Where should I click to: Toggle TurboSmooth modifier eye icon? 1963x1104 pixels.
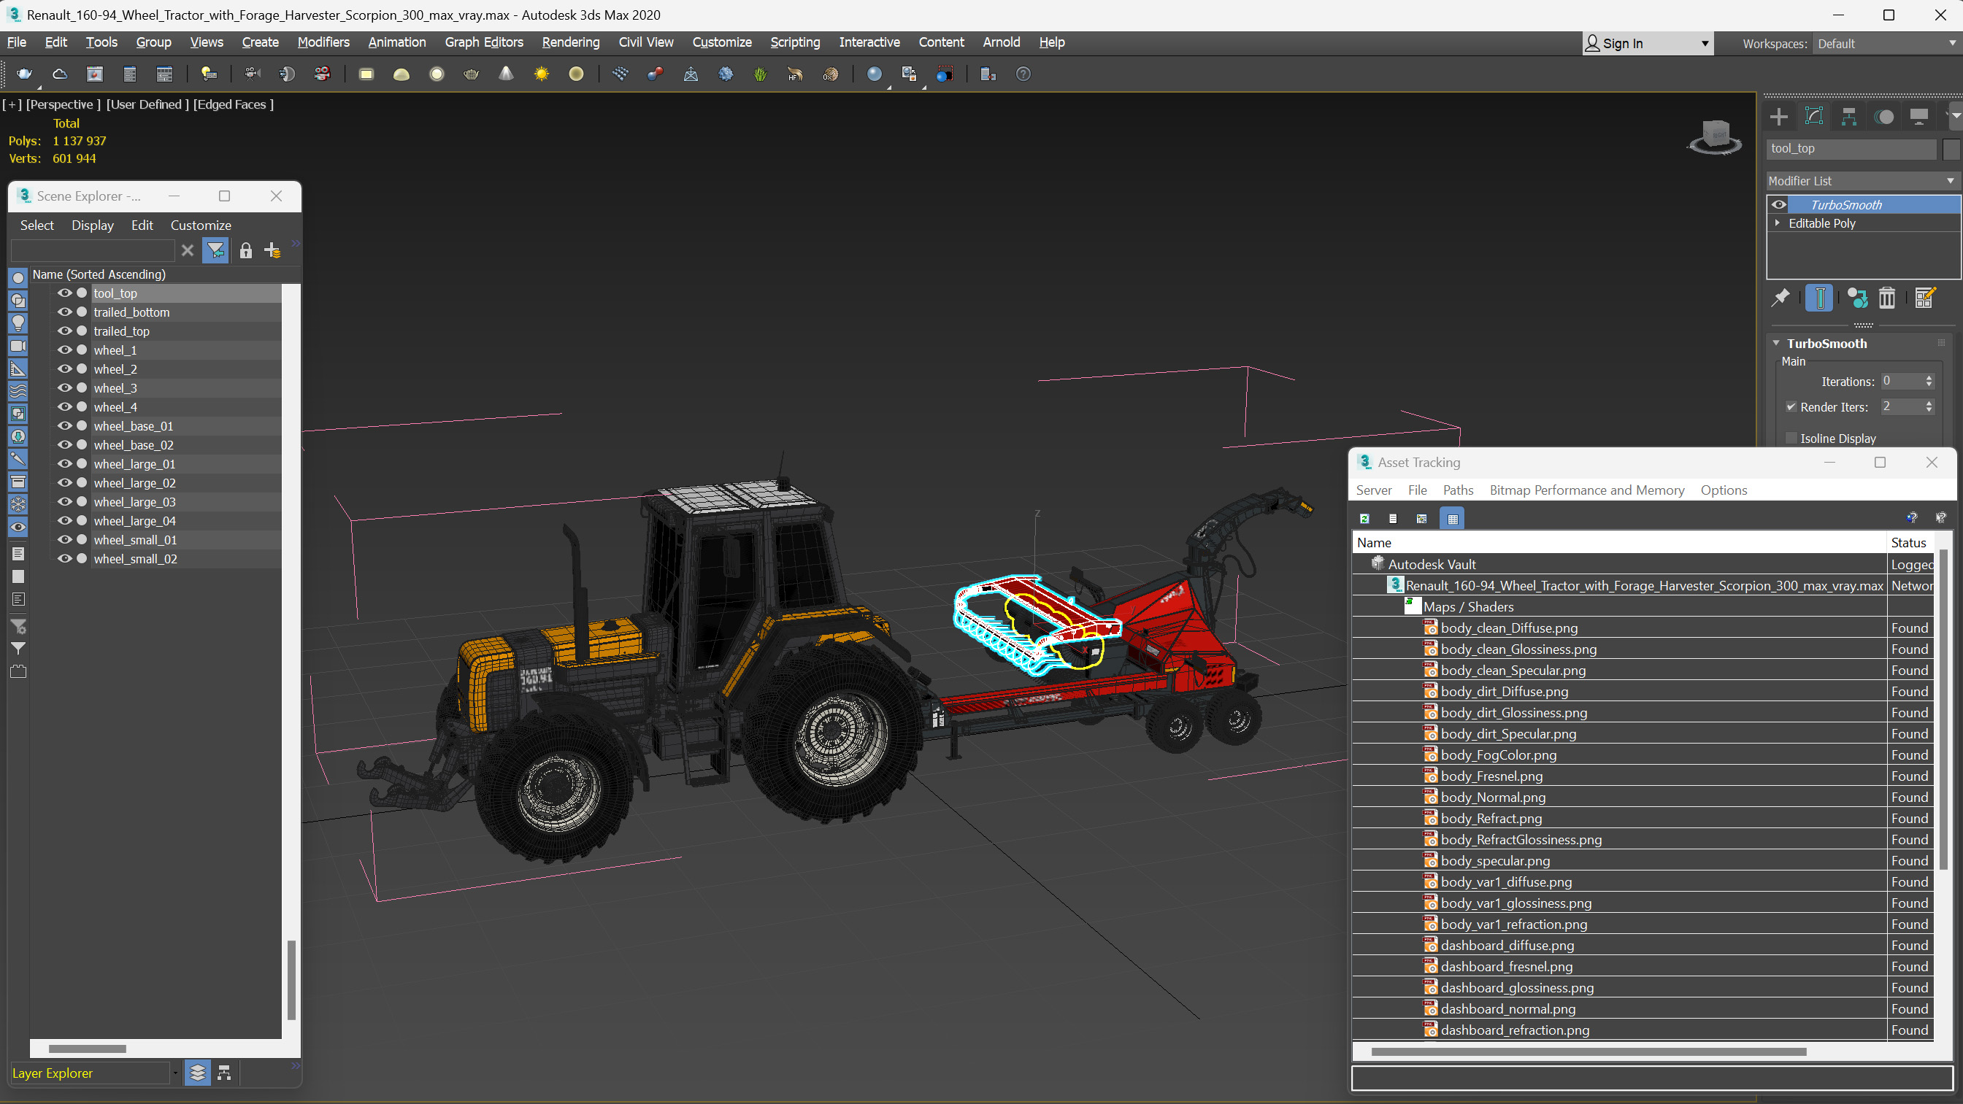(x=1778, y=204)
